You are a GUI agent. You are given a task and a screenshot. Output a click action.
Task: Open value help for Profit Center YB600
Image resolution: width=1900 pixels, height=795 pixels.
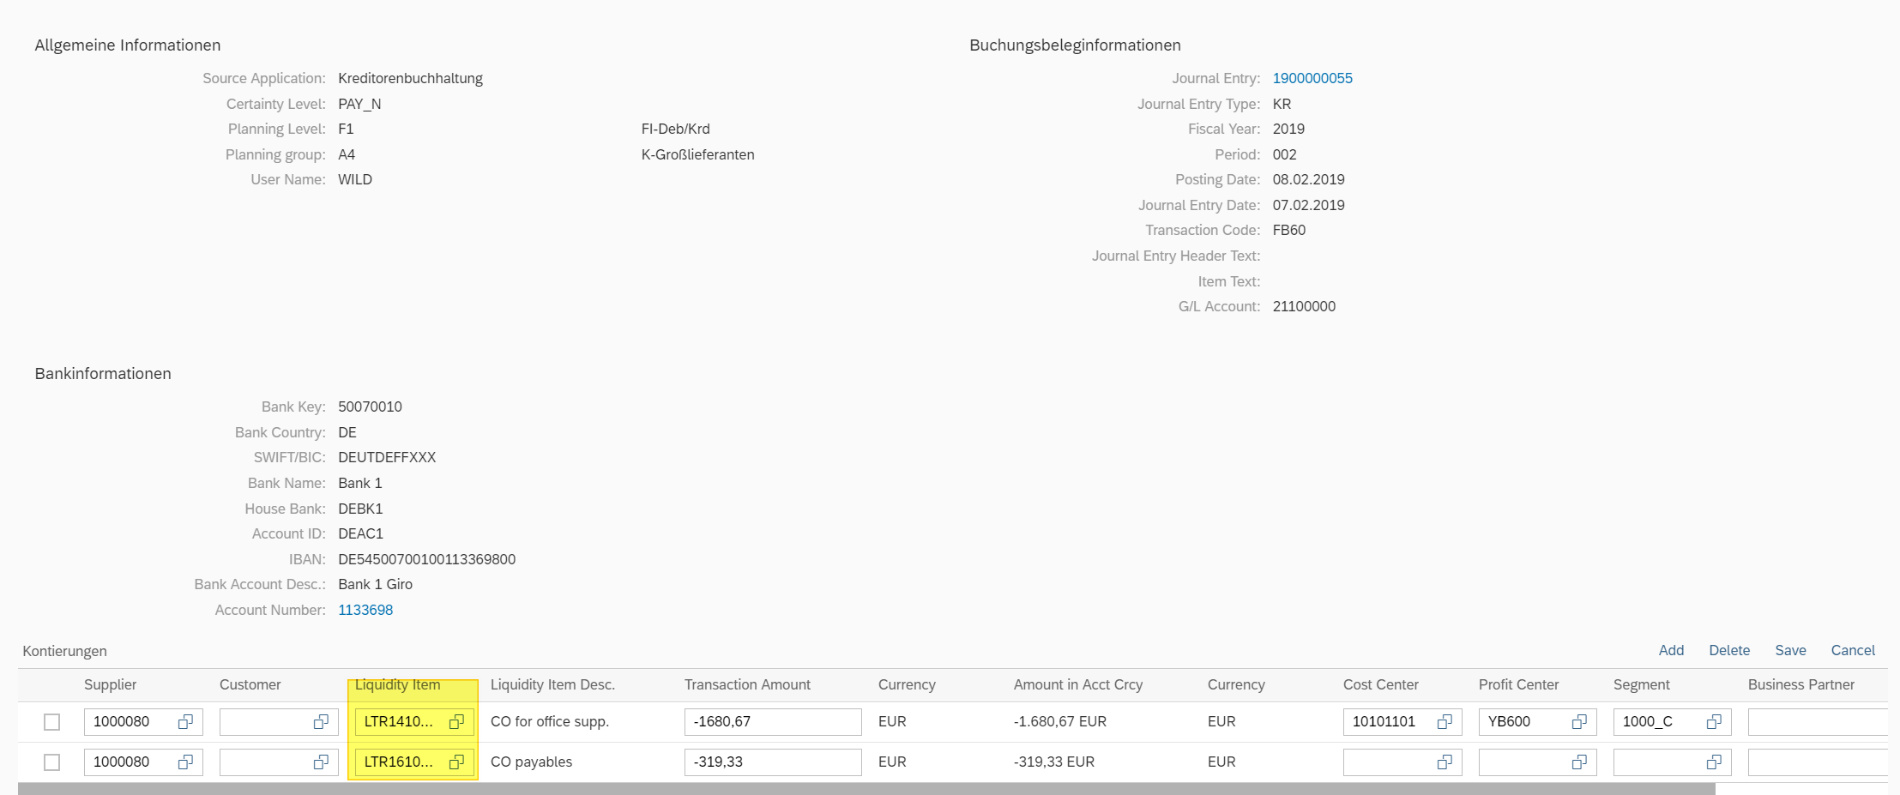tap(1579, 722)
